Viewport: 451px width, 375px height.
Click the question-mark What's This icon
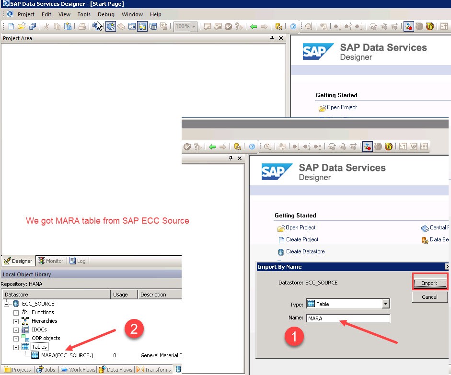[239, 26]
